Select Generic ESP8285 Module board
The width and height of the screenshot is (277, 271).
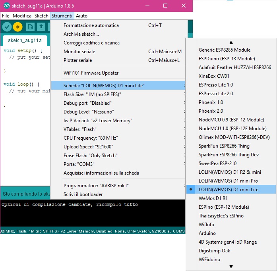pyautogui.click(x=231, y=50)
